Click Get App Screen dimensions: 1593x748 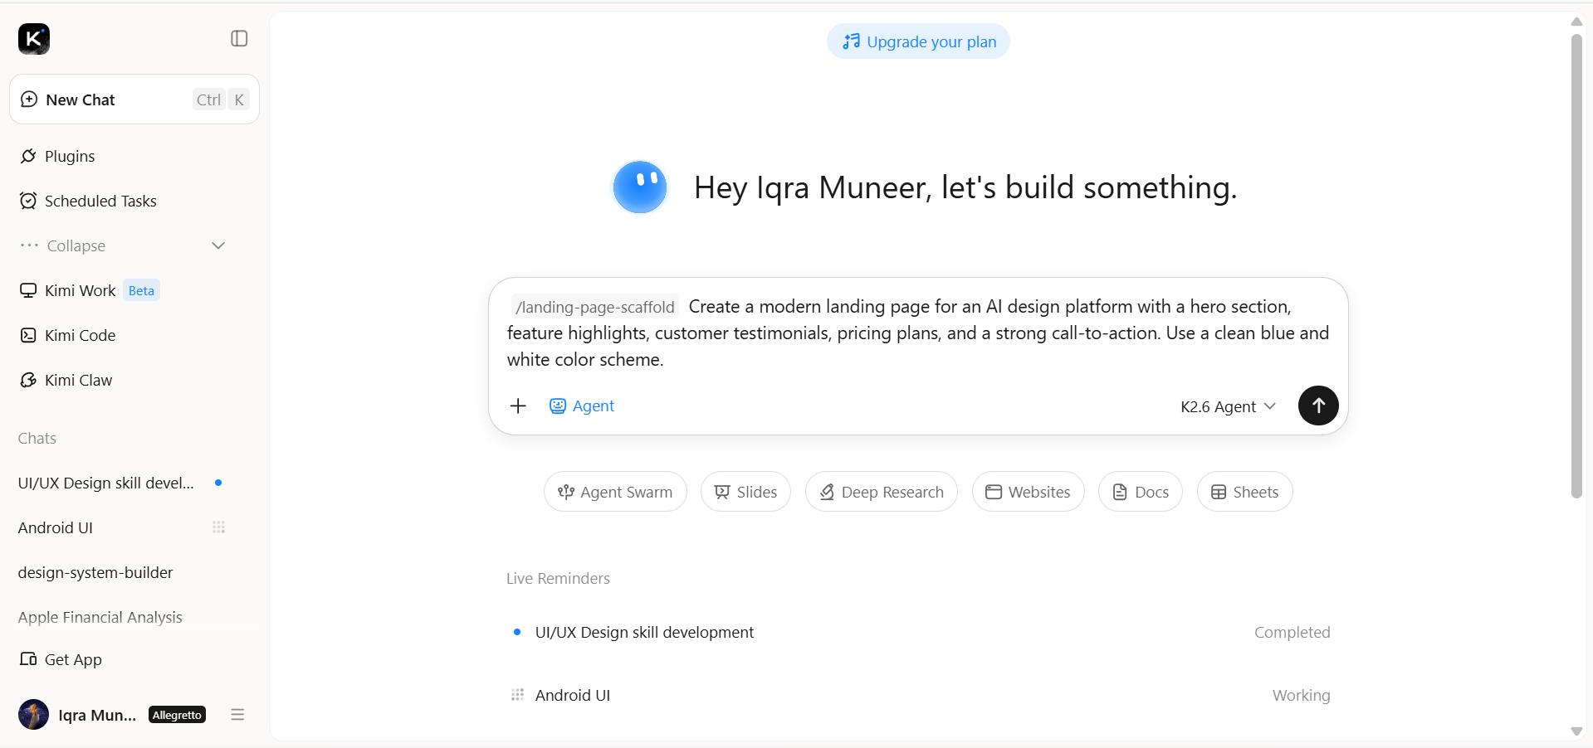pyautogui.click(x=73, y=659)
